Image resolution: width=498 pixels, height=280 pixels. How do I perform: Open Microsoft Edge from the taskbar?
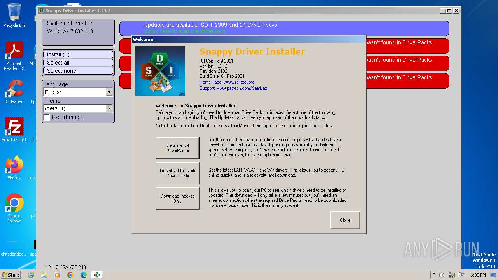click(x=84, y=275)
